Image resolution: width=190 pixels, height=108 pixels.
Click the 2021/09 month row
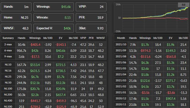pyautogui.click(x=151, y=51)
